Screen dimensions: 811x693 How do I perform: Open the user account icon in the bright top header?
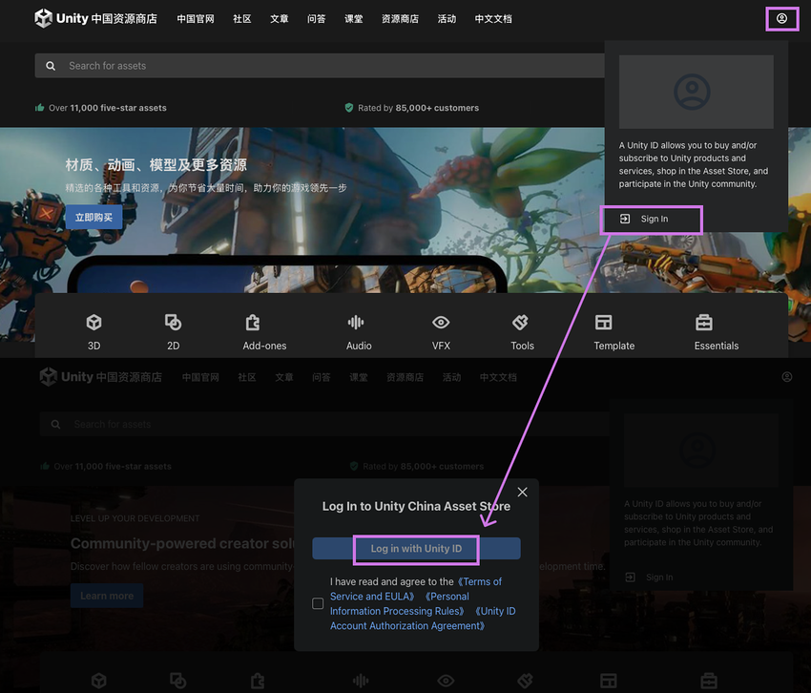781,19
